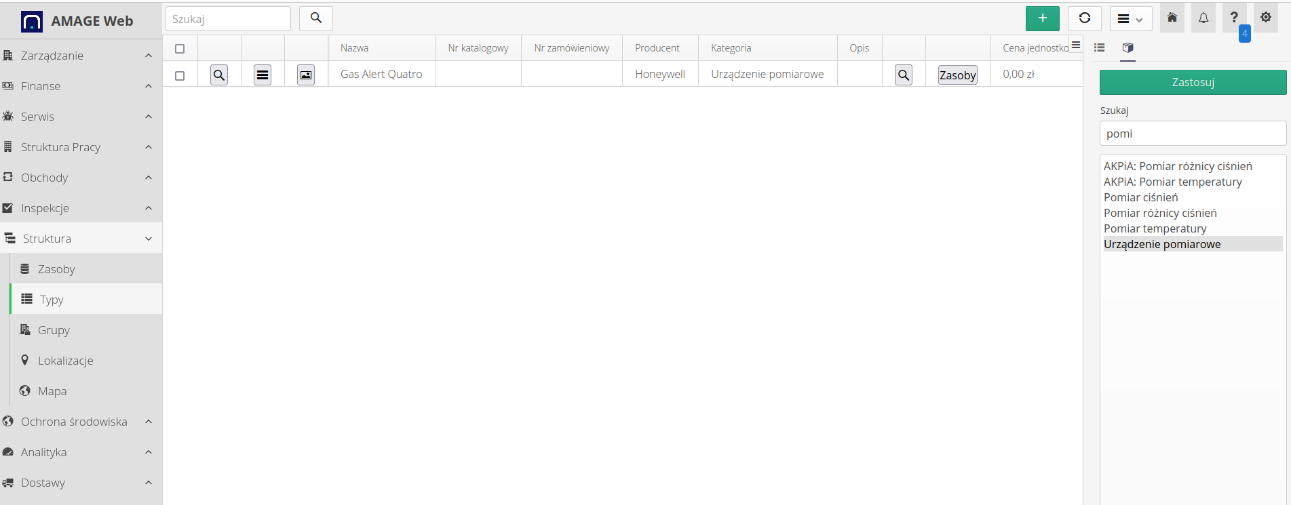The image size is (1291, 505).
Task: Click the image icon in Gas Alert Quatro row
Action: (306, 75)
